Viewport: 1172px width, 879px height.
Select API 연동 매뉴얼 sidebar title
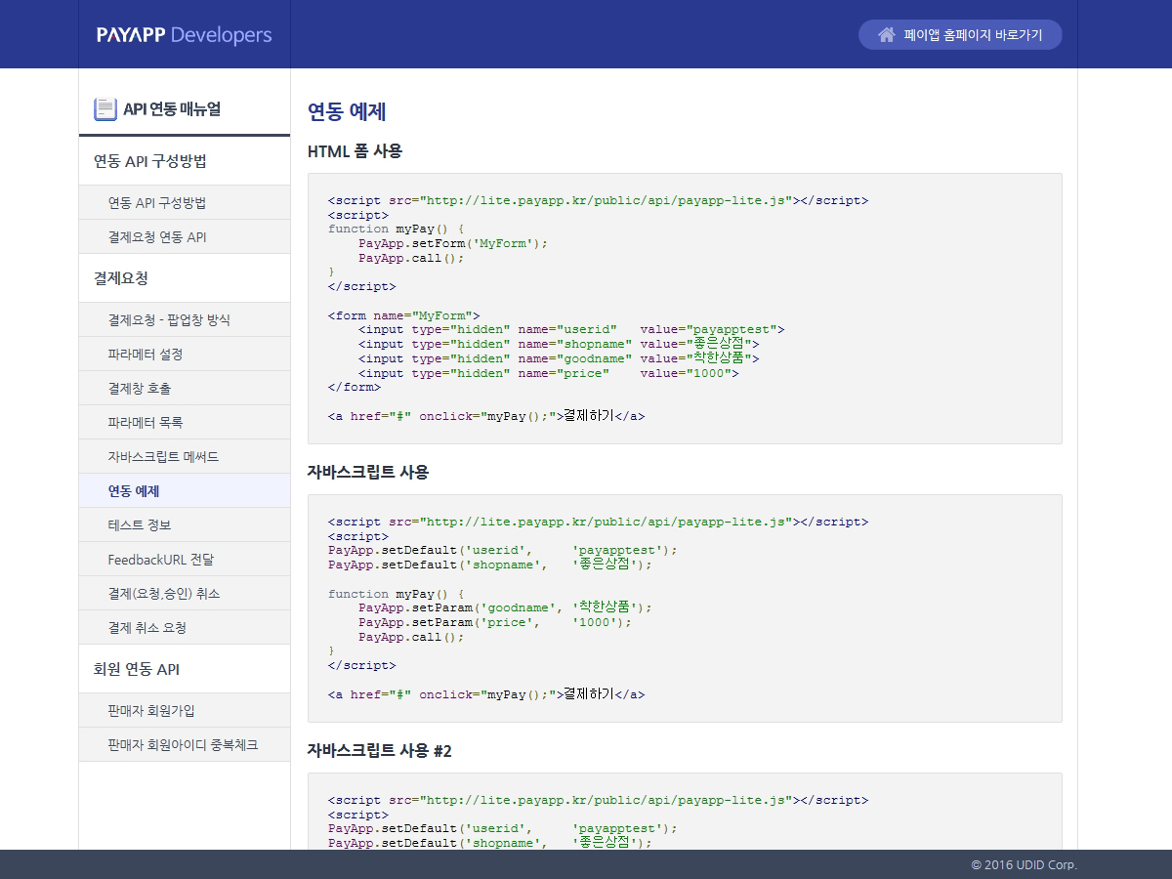click(x=172, y=108)
